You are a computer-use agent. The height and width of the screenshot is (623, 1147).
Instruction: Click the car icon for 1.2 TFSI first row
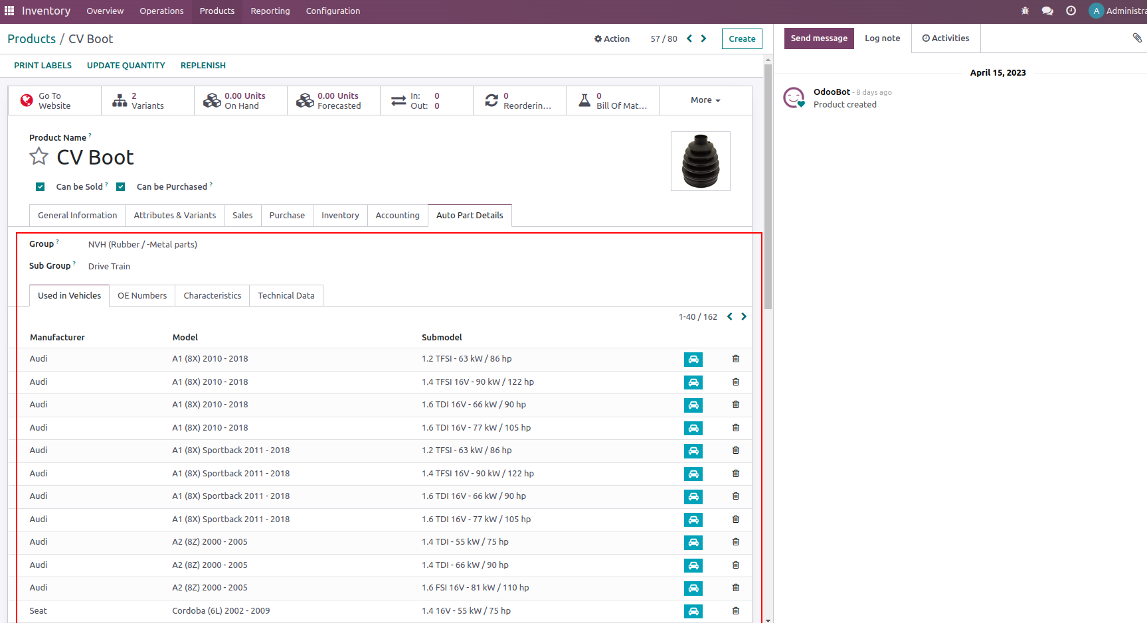point(693,360)
